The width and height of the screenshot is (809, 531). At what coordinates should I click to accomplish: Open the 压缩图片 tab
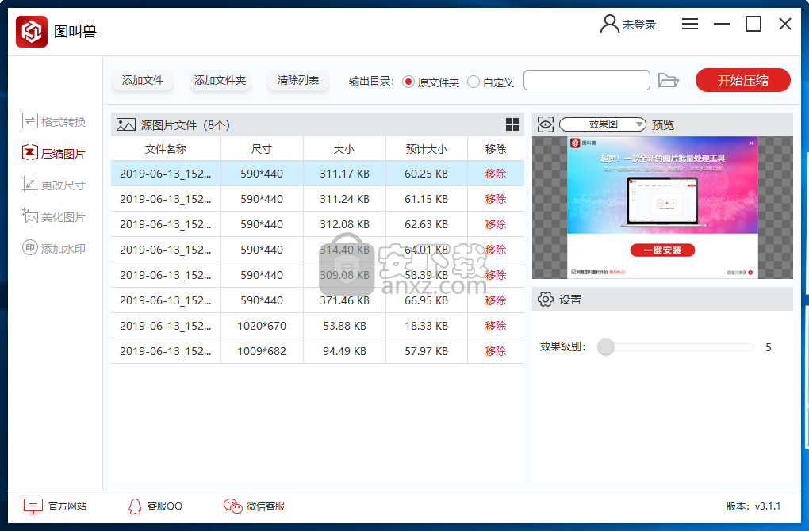click(54, 154)
